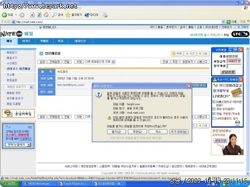Click the Previous (이전) button at top
The image size is (250, 187).
coord(190,53)
